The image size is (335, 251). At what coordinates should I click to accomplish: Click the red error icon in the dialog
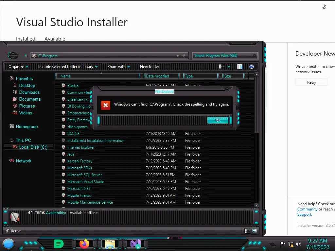tap(106, 105)
